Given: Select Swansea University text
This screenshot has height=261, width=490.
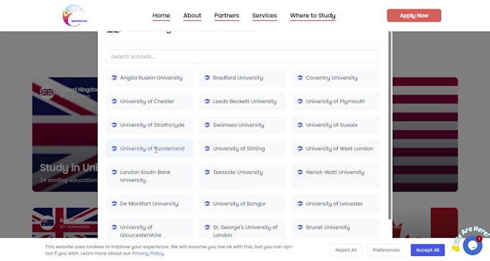Looking at the screenshot, I should pos(239,125).
